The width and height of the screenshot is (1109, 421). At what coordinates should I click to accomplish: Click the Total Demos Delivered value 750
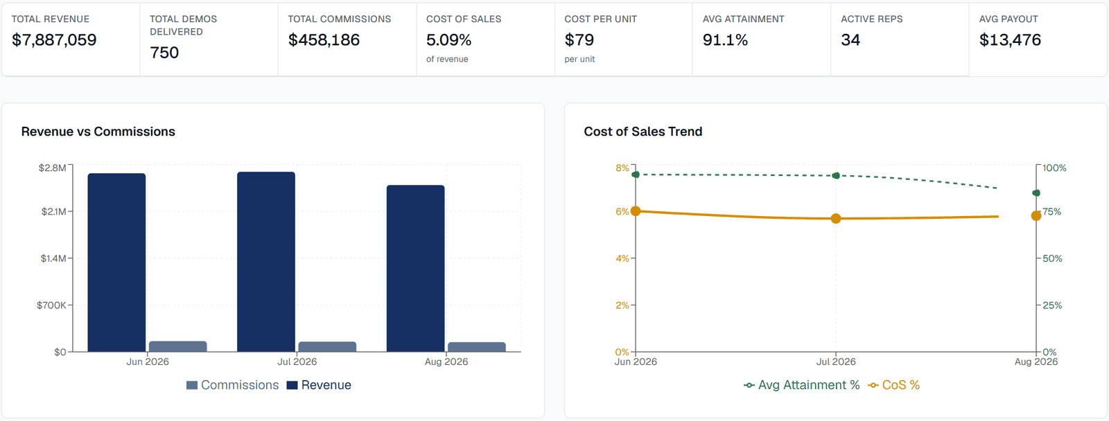click(164, 53)
